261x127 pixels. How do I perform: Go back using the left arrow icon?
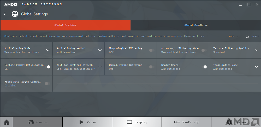4,14
